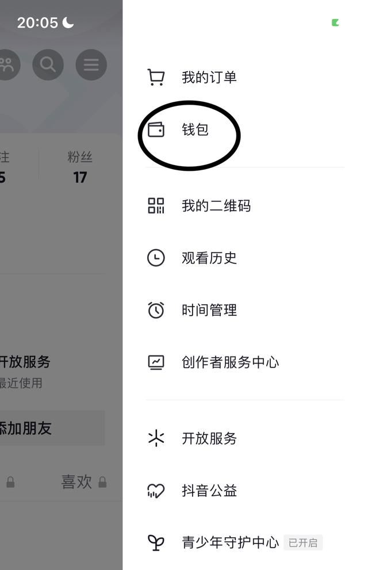This screenshot has height=570, width=368.
Task: Click the people icon at top left
Action: pos(7,64)
